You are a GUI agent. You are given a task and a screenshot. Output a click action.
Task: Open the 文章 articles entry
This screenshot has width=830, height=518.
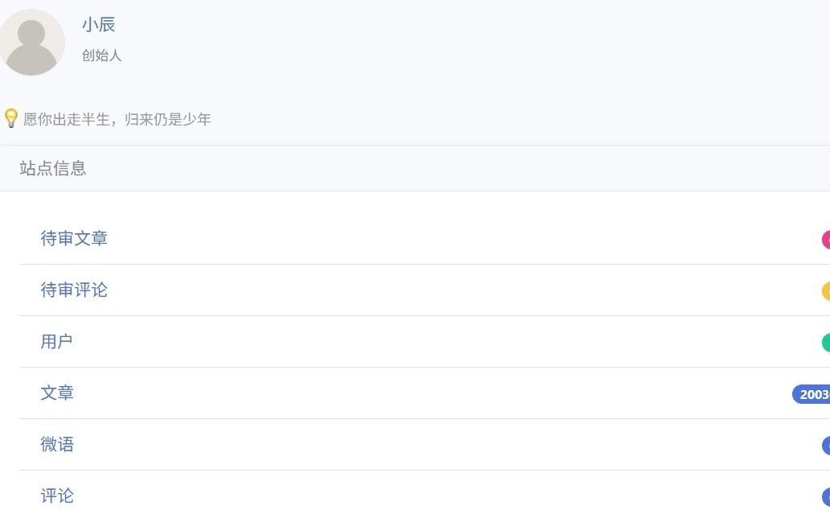pos(56,393)
